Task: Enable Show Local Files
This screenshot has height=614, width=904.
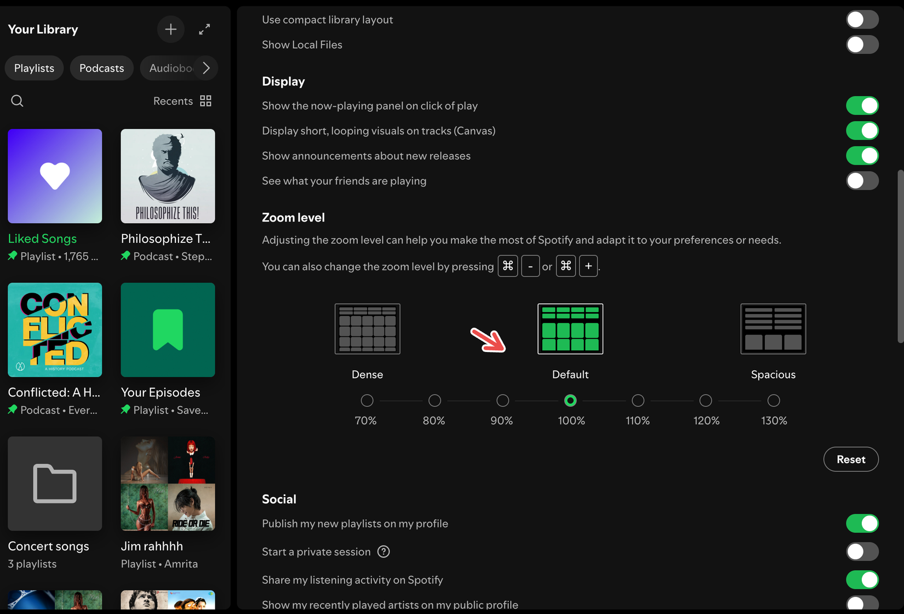Action: coord(862,44)
